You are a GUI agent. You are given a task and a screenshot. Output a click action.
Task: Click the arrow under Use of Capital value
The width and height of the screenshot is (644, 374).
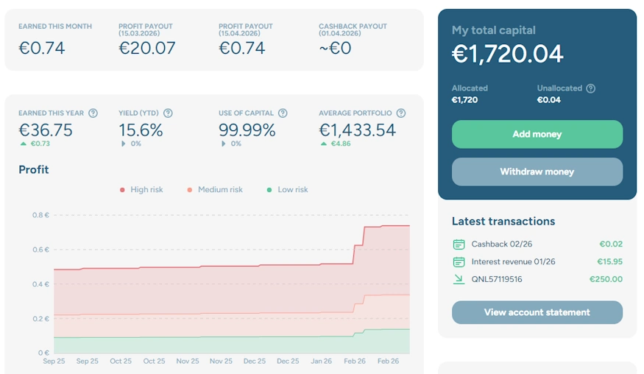click(222, 144)
